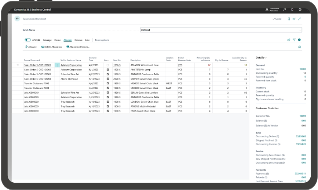Viewport: 318px width, 190px height.
Task: Select the Job JOB00010 row
Action: 131,93
